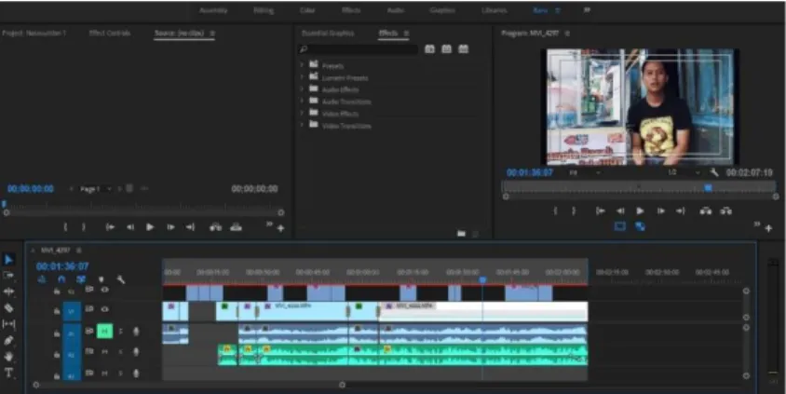The image size is (786, 394).
Task: Open the Effect Controls tab
Action: [x=109, y=34]
